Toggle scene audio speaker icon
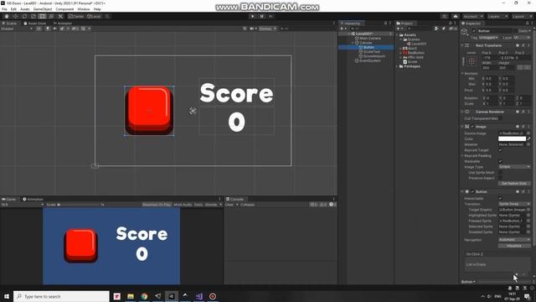 tap(54, 29)
